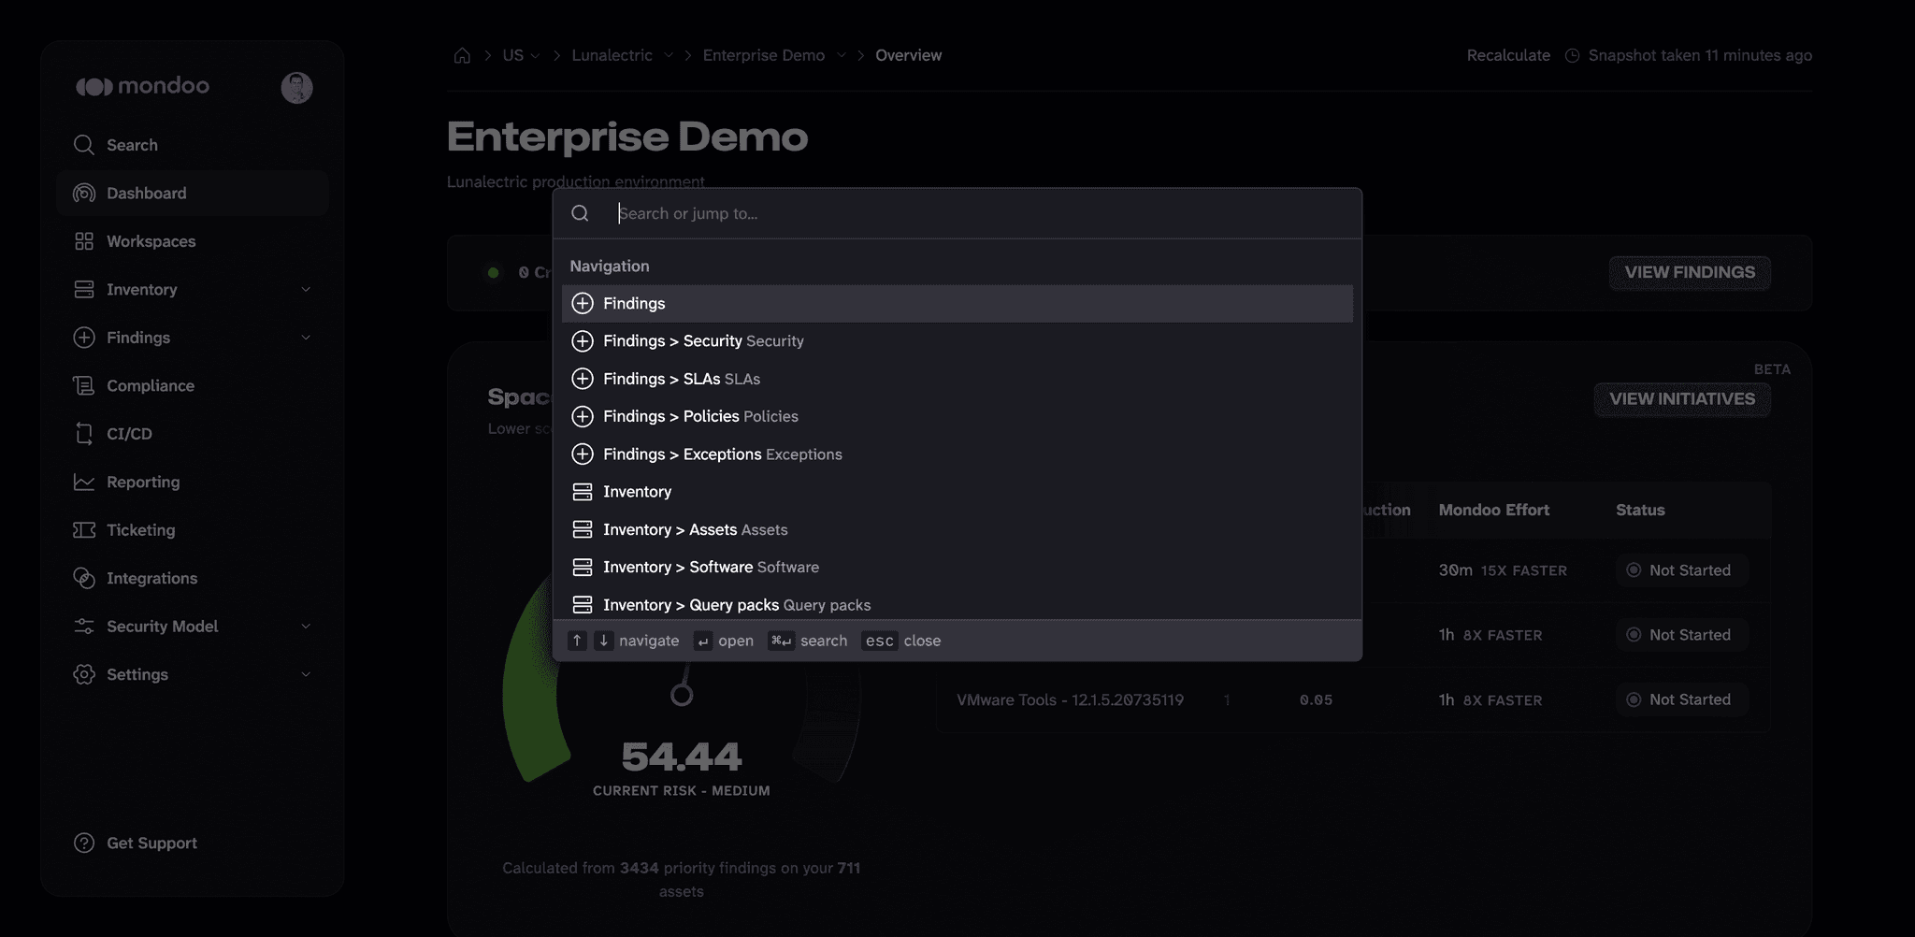Click the 54.44 risk score value

pyautogui.click(x=682, y=757)
